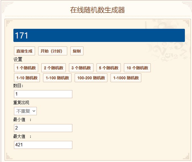This screenshot has width=192, height=162.
Task: Focus the 数目 count input field
Action: (x=43, y=94)
